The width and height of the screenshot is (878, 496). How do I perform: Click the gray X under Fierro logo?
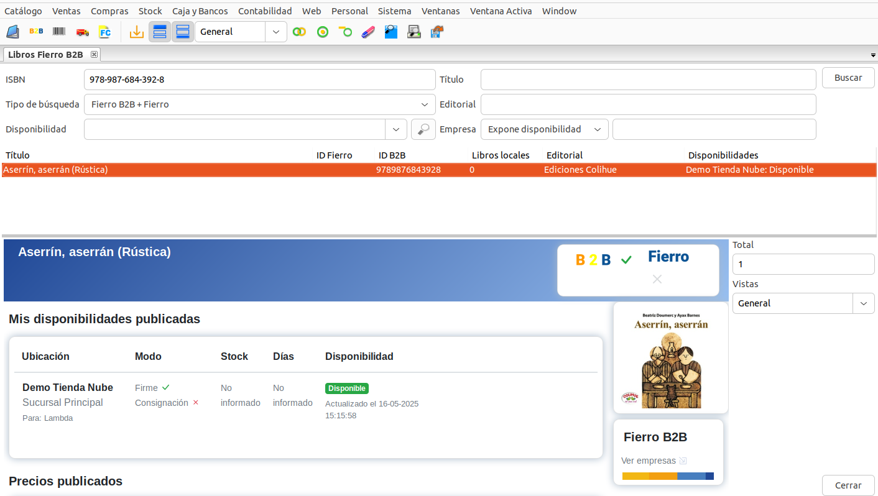(x=657, y=279)
